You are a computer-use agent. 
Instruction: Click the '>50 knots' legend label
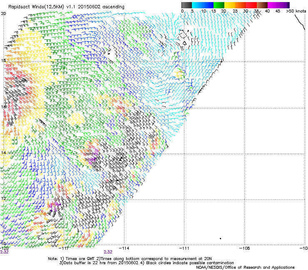pyautogui.click(x=296, y=11)
